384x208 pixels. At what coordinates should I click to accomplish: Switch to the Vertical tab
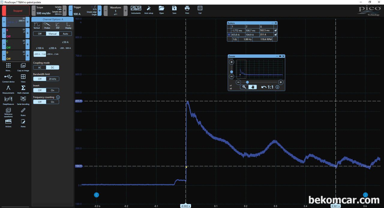point(37,26)
